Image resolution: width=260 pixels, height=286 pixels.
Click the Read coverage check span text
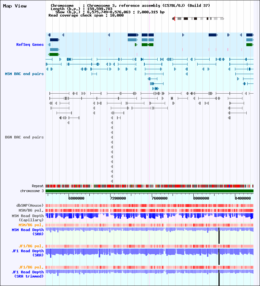tap(86, 16)
